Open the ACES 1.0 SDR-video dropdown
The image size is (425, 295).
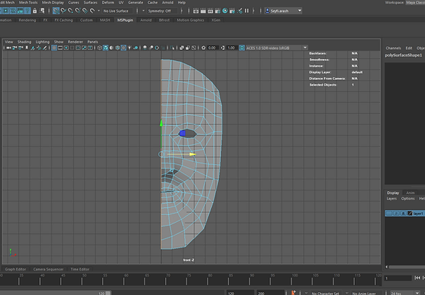pos(276,48)
